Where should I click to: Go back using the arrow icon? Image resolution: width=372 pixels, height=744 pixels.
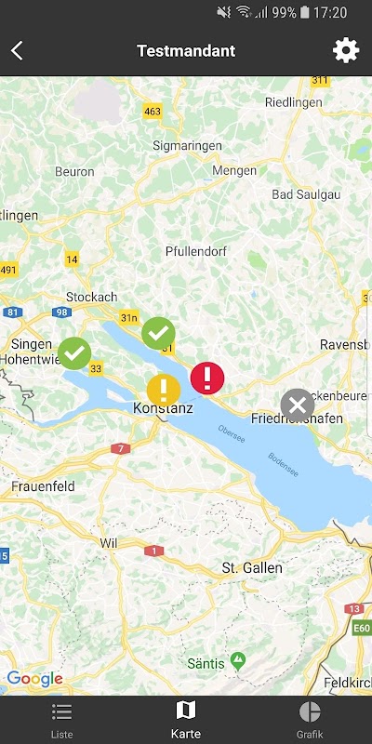pos(17,50)
